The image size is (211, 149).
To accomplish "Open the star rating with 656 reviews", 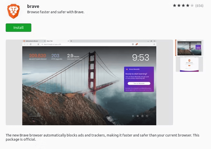I will pos(188,6).
